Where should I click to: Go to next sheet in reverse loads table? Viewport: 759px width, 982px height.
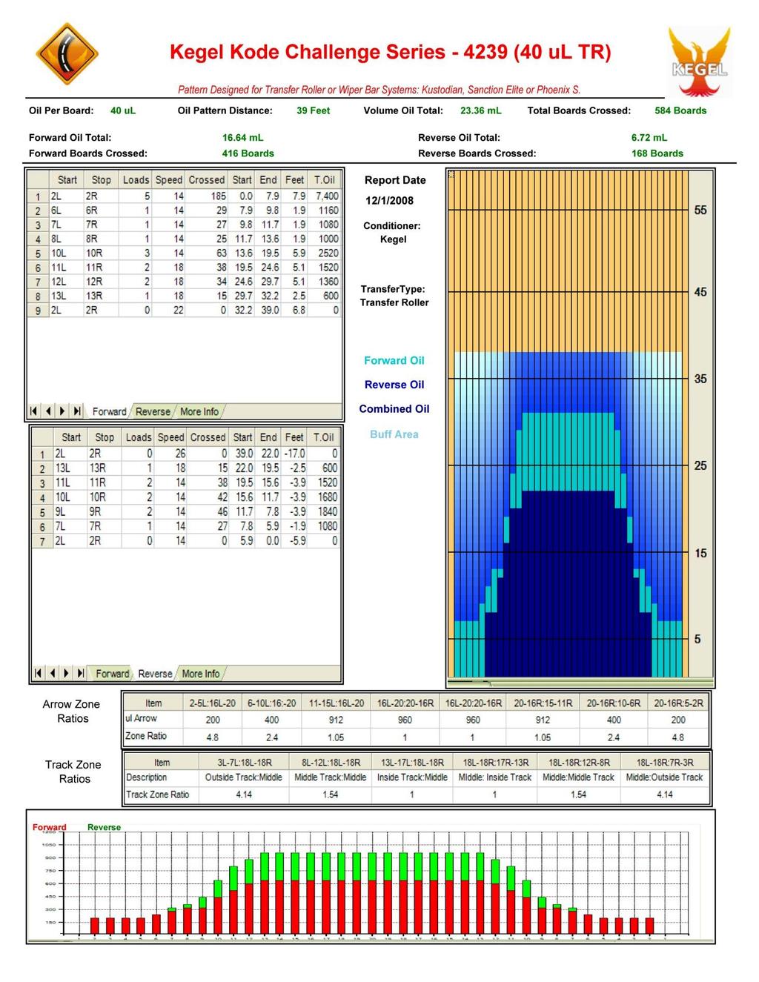[66, 674]
